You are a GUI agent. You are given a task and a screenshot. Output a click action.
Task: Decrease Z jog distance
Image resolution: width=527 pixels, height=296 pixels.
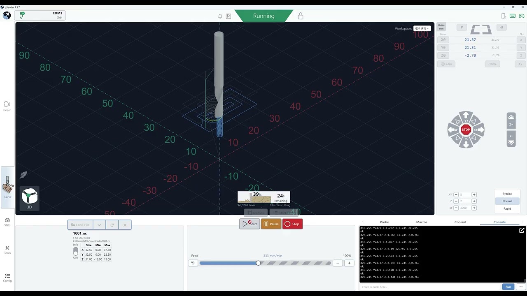[456, 201]
